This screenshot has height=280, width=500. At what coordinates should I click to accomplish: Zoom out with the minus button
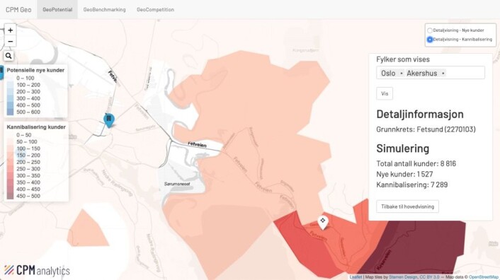(10, 41)
